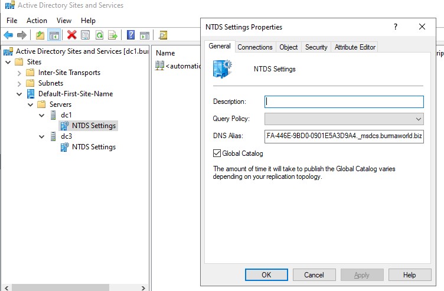Select NTDS Settings under dc1
444x291 pixels.
[x=94, y=126]
